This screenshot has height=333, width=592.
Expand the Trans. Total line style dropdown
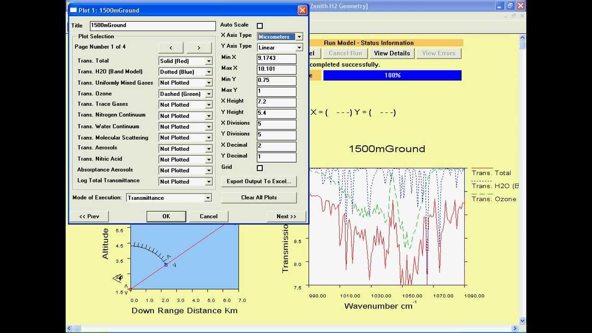pyautogui.click(x=209, y=61)
